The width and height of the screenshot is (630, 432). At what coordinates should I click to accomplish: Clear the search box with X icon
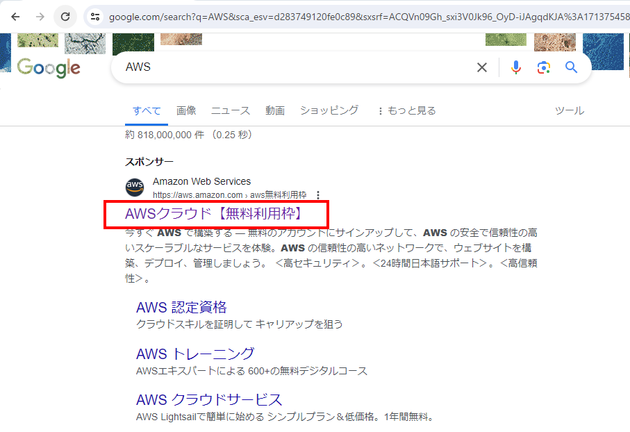click(x=481, y=67)
